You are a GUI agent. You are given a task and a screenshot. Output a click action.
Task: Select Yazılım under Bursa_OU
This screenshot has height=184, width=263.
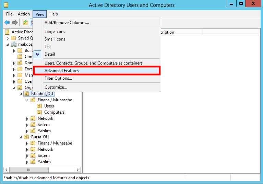tap(44, 162)
